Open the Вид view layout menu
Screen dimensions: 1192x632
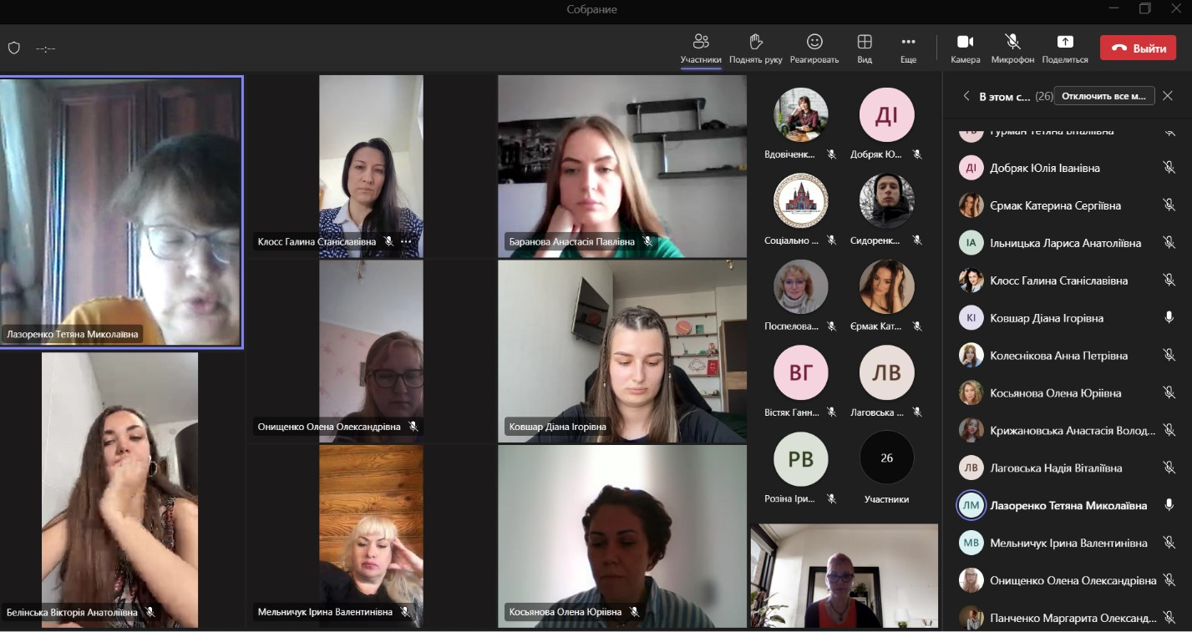click(x=865, y=48)
